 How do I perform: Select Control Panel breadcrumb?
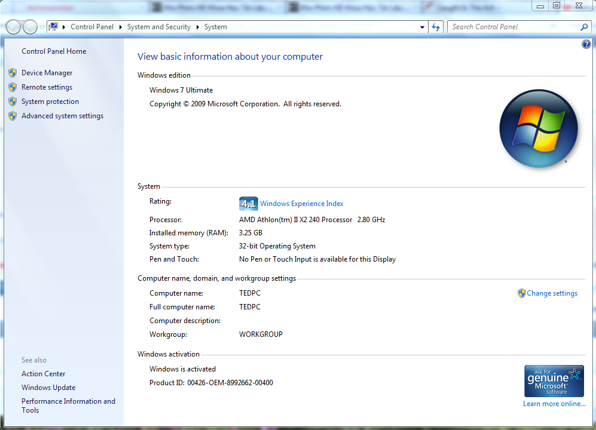tap(92, 27)
